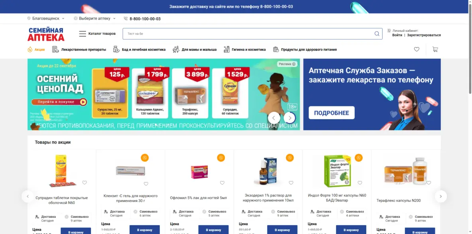Expand the Благовещенск city dropdown
This screenshot has height=234, width=472.
point(46,18)
